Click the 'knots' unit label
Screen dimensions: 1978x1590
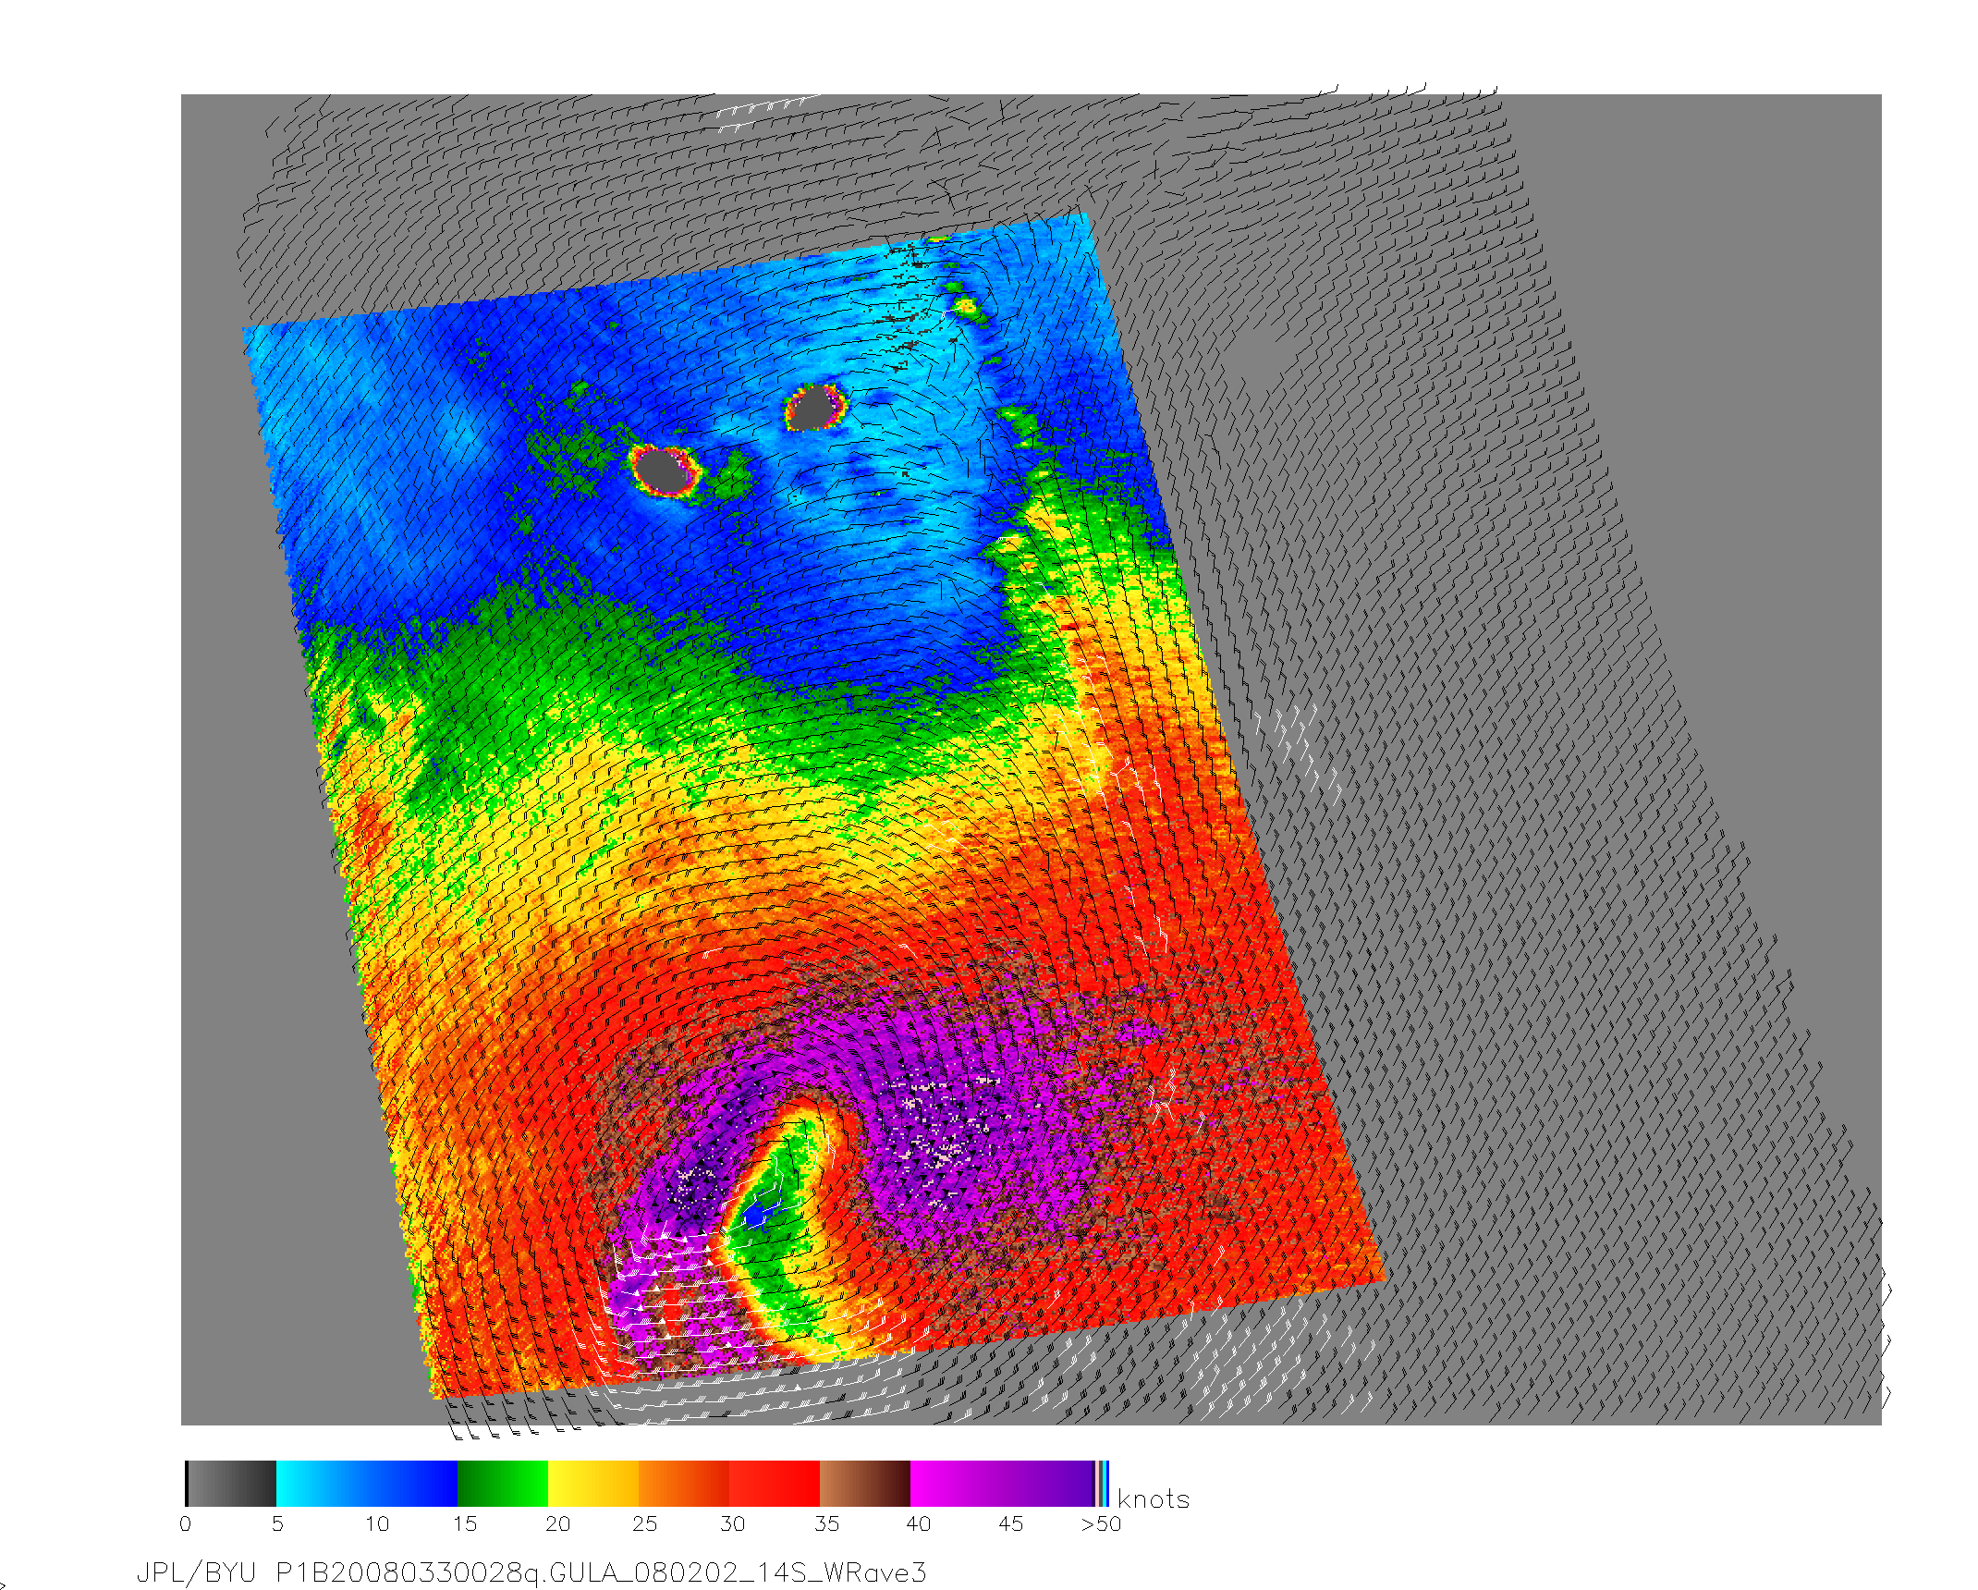1154,1499
